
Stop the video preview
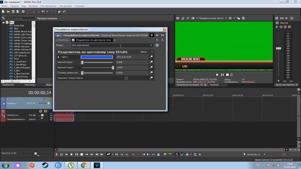point(227,75)
